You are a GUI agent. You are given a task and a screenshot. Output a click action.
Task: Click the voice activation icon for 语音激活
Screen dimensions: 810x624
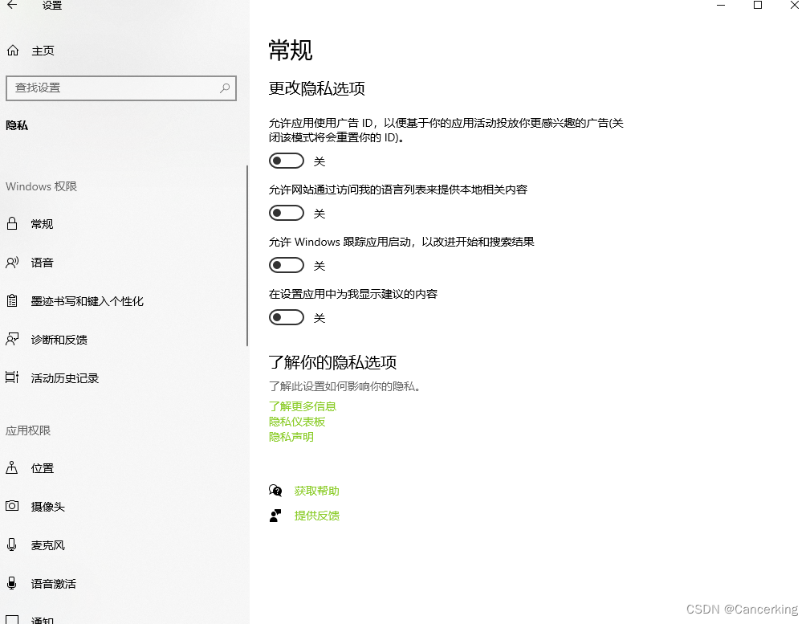(12, 584)
